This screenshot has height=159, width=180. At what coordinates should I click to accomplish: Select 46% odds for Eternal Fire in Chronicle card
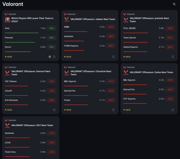(111, 91)
